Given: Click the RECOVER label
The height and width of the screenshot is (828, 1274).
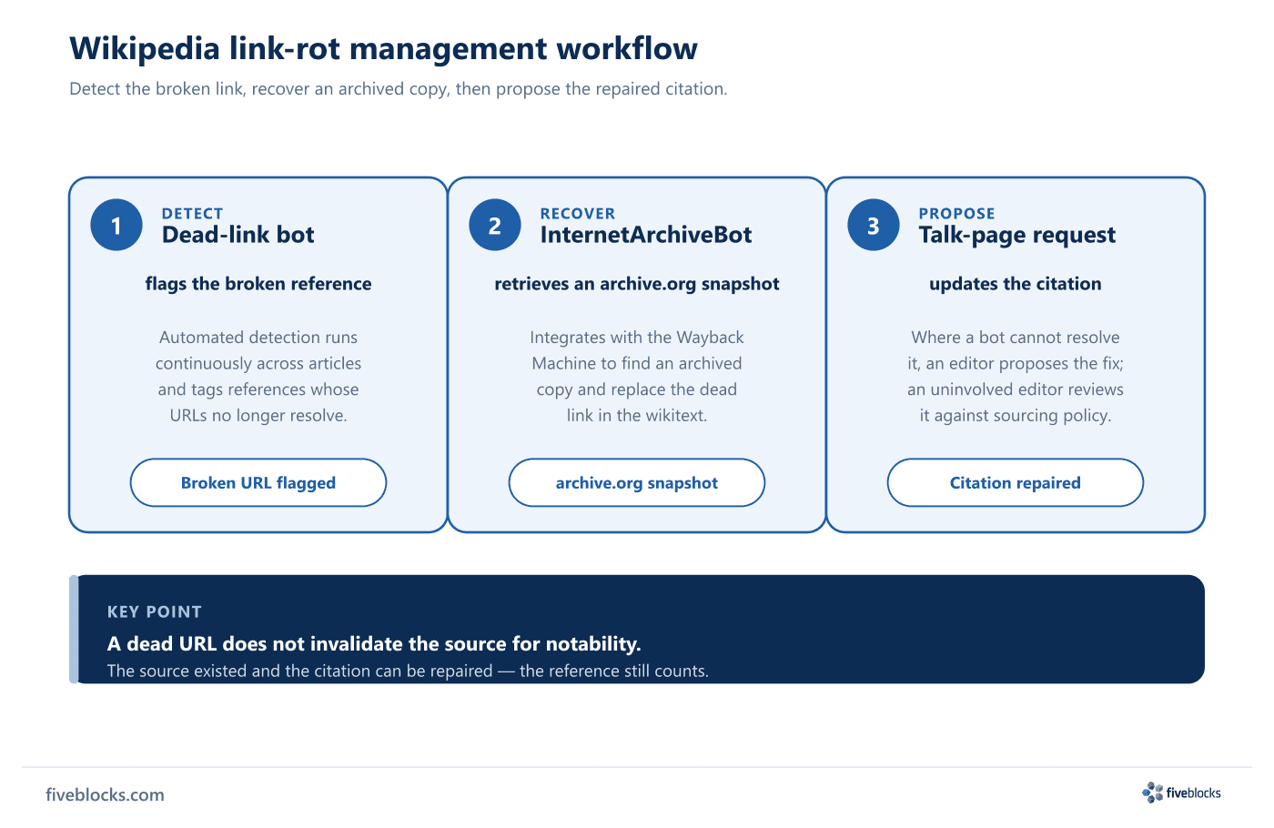Looking at the screenshot, I should coord(577,214).
